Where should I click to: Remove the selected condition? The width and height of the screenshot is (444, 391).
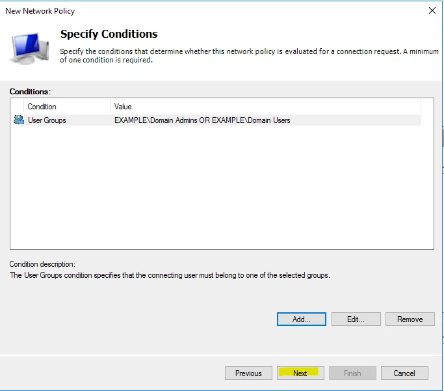(x=410, y=319)
